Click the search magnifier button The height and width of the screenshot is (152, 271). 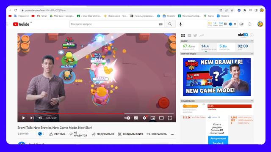pos(170,24)
